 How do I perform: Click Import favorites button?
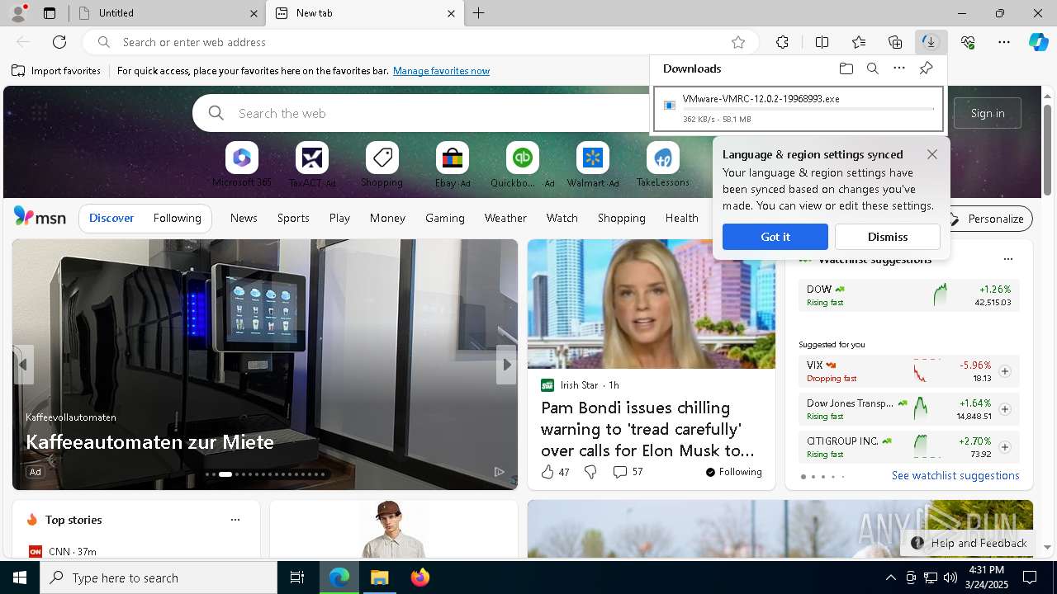pos(56,71)
